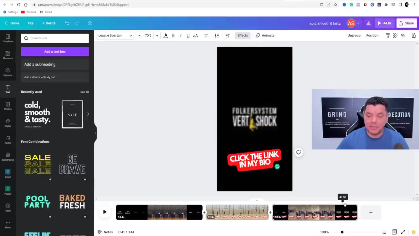Increase font size with plus button

tap(157, 35)
